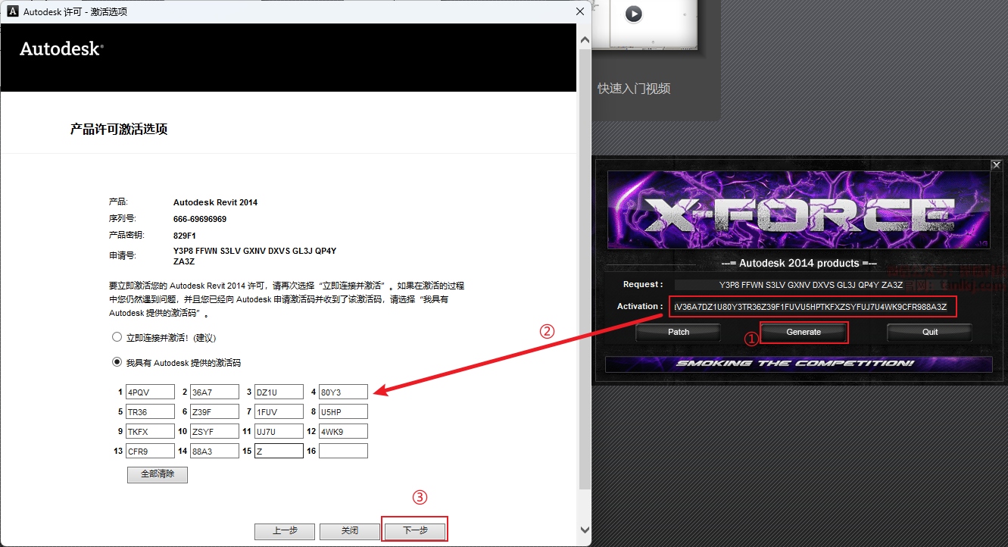Click the Patch button in X-Force
The width and height of the screenshot is (1008, 547).
pyautogui.click(x=679, y=332)
